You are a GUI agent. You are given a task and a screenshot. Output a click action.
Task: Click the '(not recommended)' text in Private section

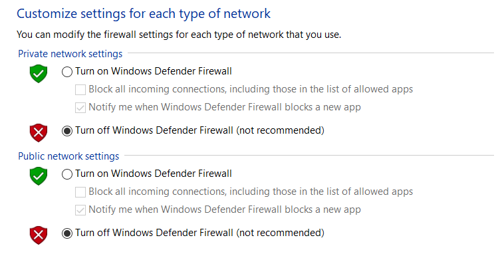pos(281,130)
